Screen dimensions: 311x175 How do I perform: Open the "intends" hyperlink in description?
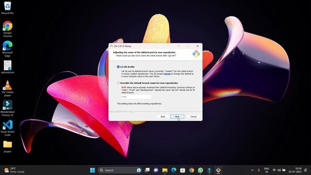(167, 74)
